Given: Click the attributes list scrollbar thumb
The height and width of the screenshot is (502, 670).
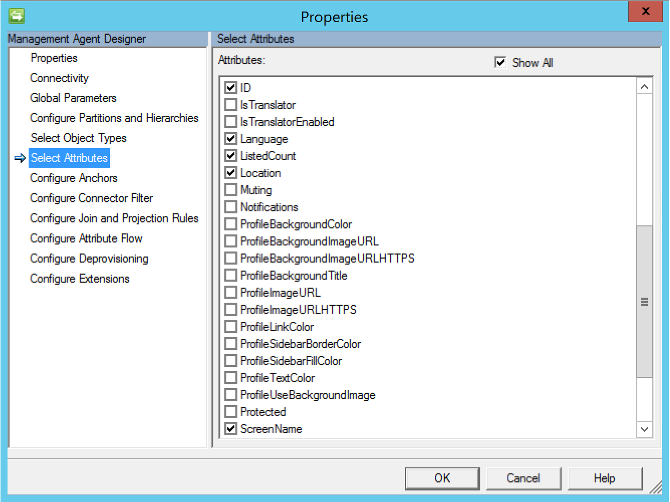Looking at the screenshot, I should (644, 301).
